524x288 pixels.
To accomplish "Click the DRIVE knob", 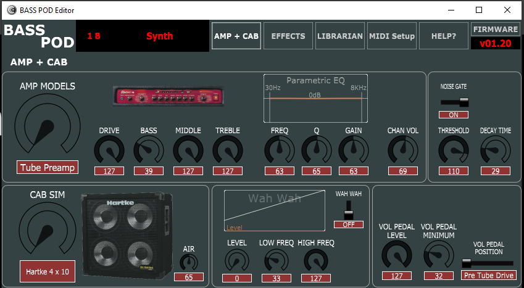I will pos(109,150).
